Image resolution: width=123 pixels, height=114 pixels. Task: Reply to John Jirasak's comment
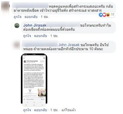[40, 36]
